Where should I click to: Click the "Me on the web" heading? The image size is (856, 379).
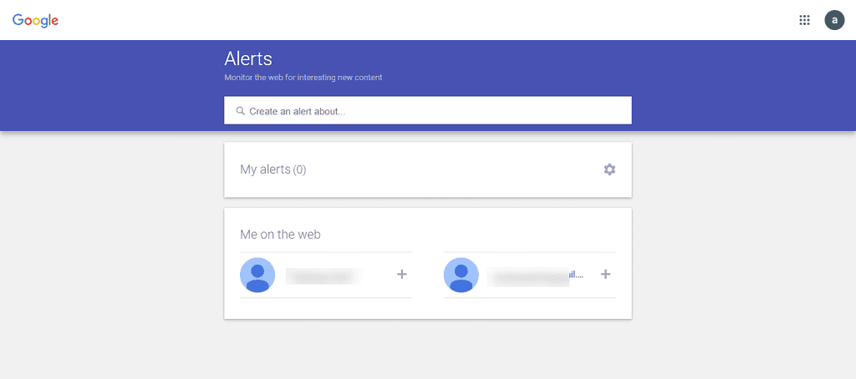point(280,235)
